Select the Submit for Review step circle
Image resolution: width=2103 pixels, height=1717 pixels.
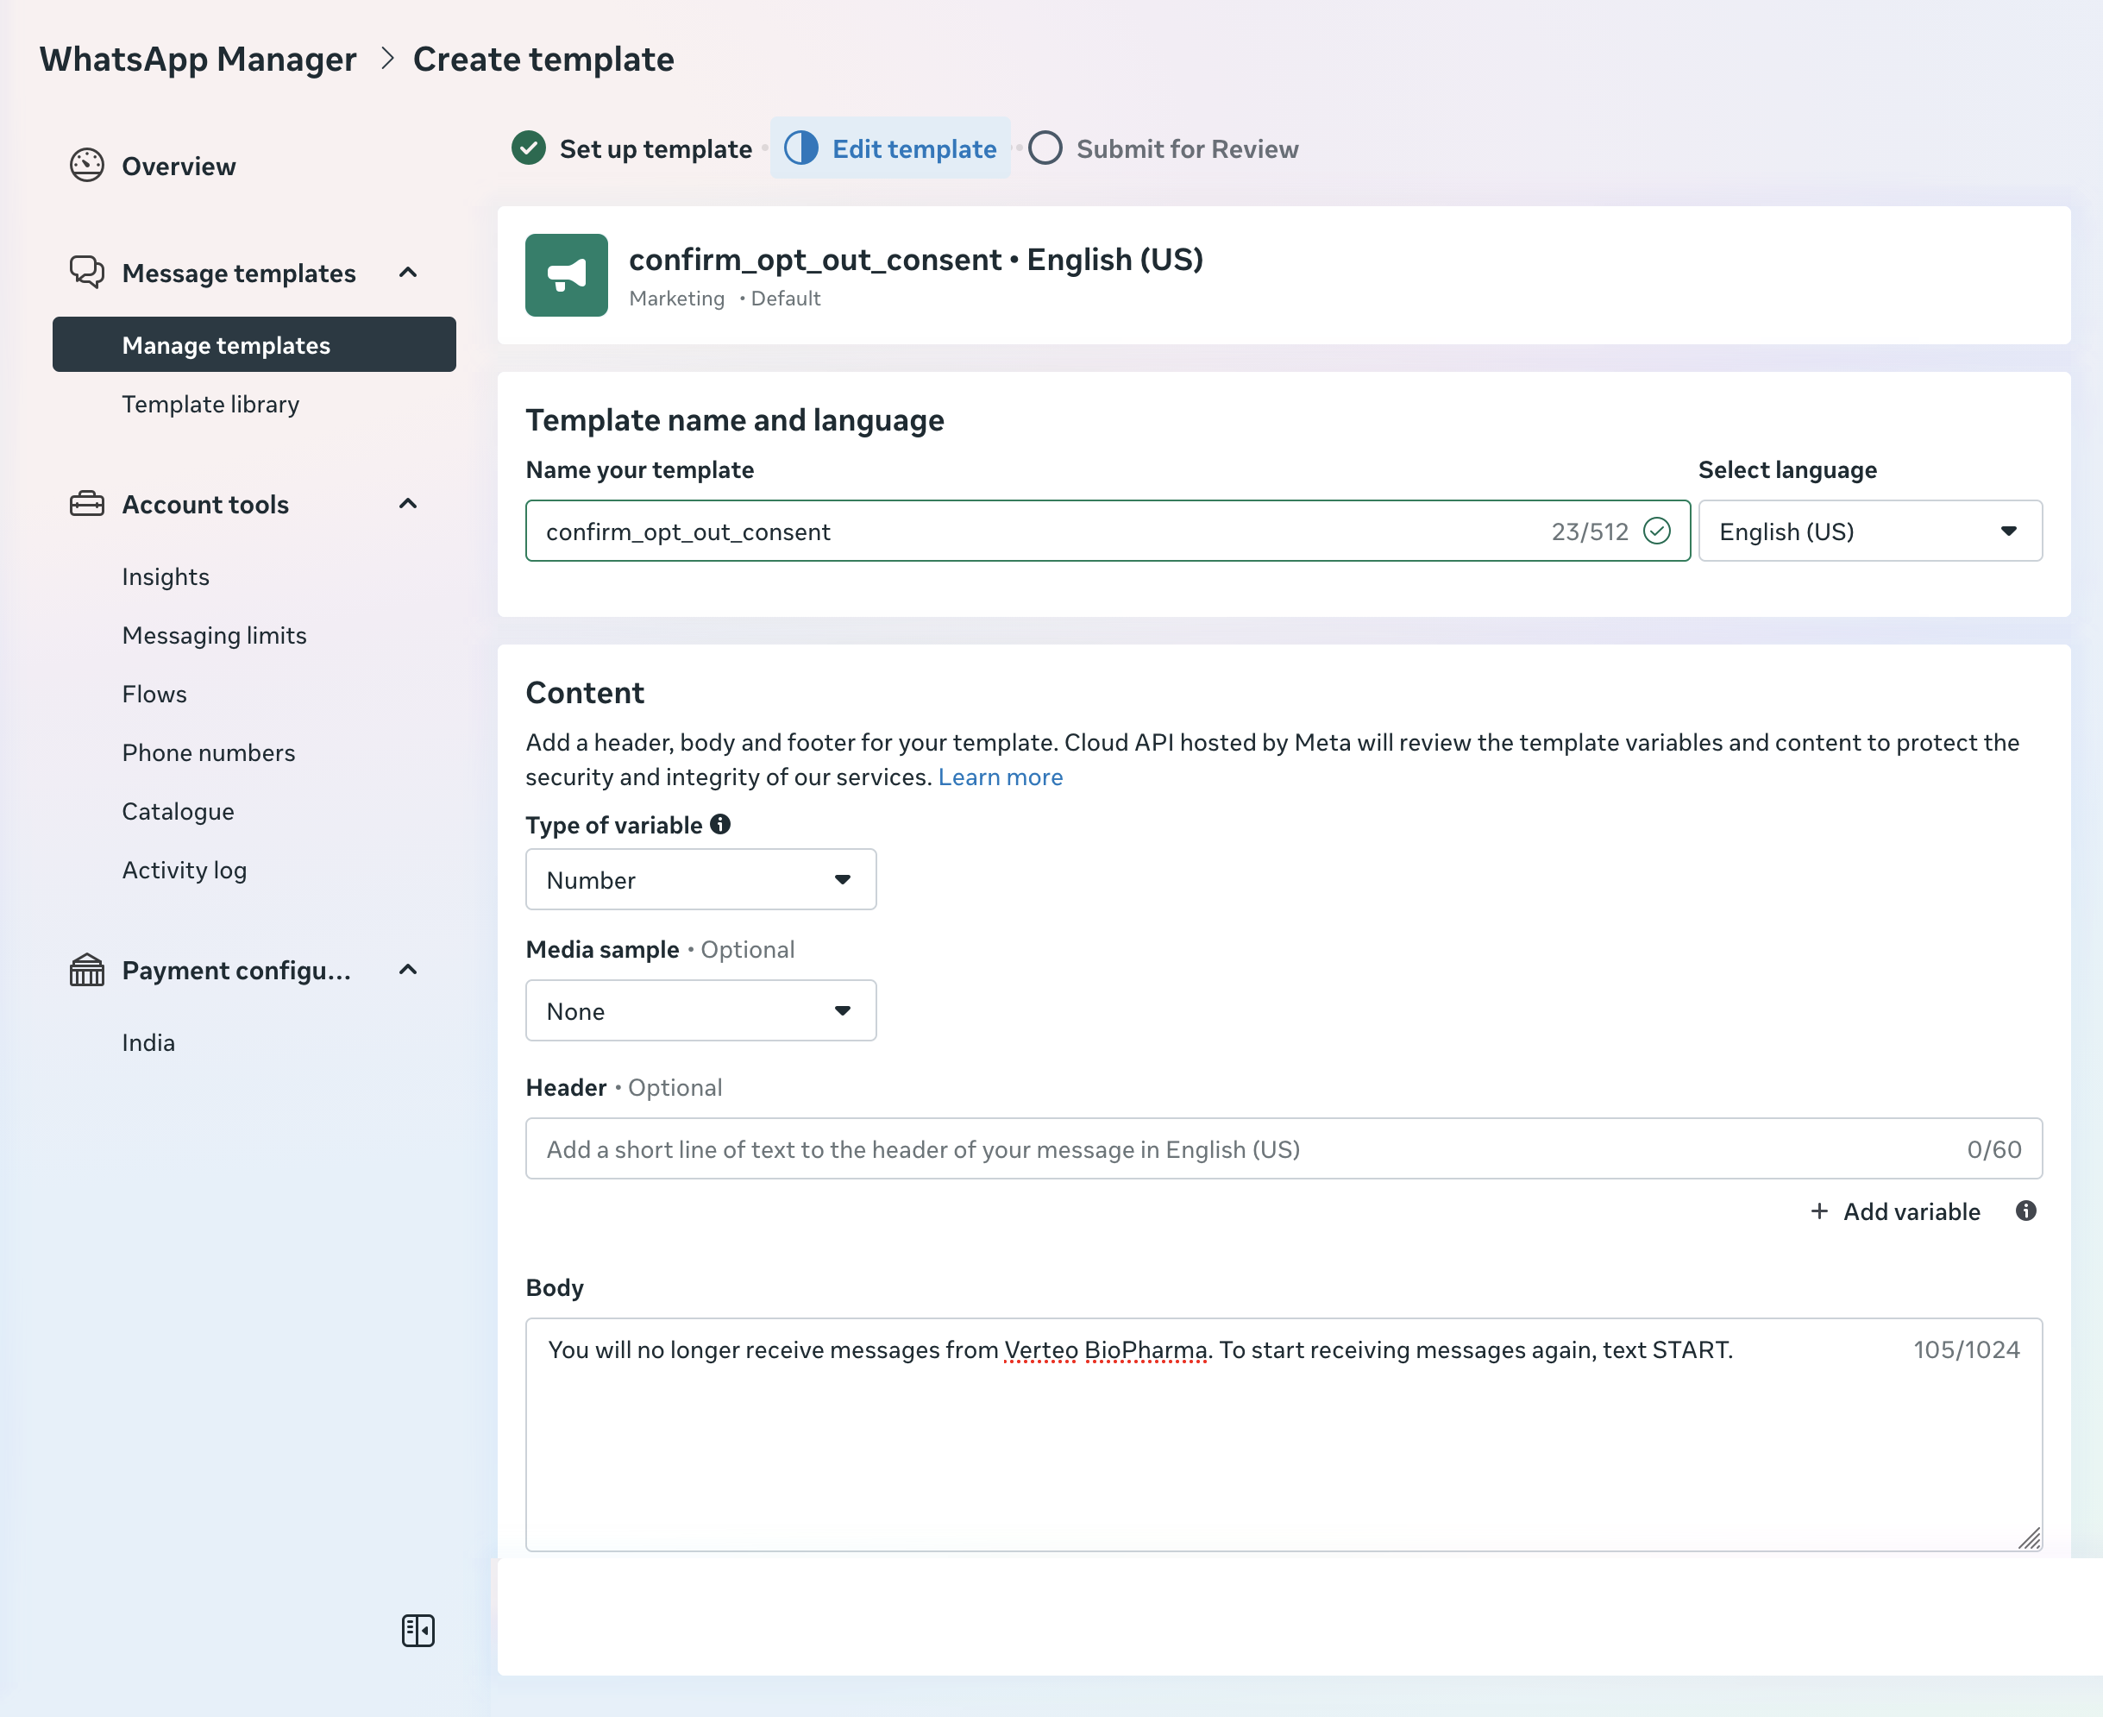pyautogui.click(x=1045, y=148)
